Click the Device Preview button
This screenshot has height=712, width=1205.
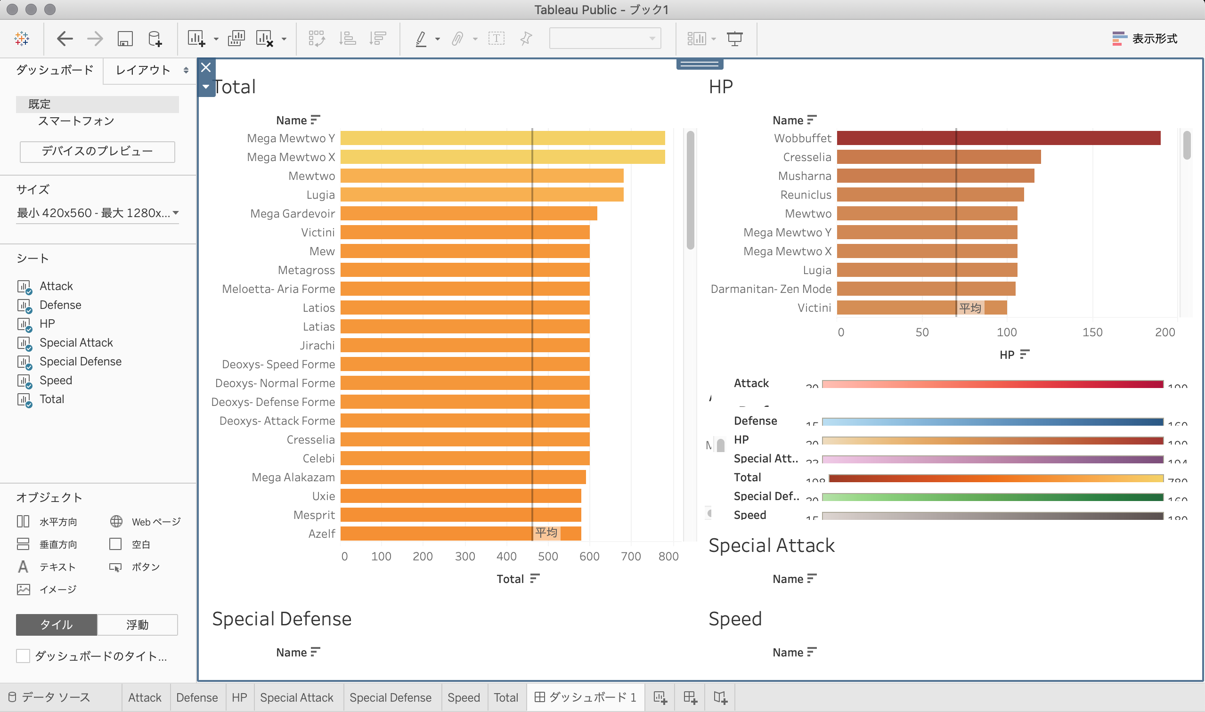(x=98, y=151)
